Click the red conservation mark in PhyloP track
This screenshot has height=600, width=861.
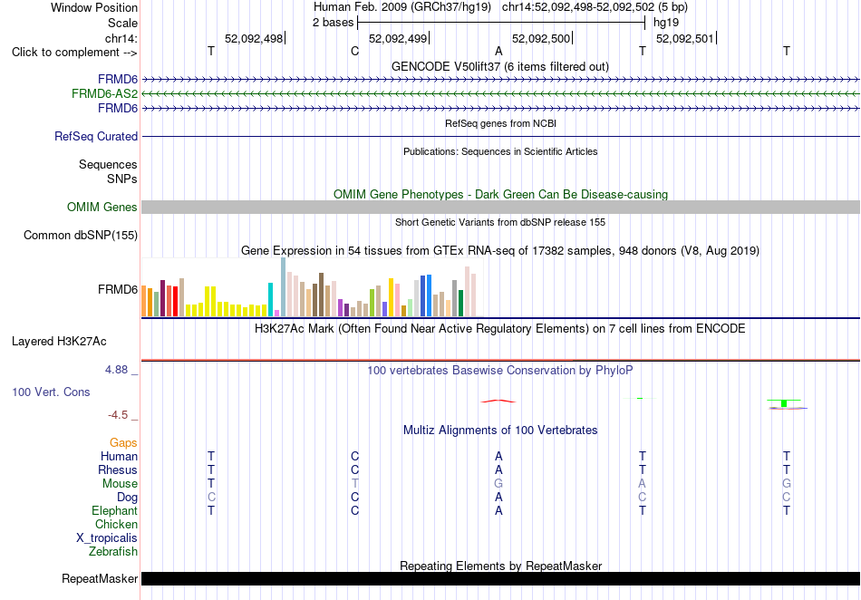[498, 402]
